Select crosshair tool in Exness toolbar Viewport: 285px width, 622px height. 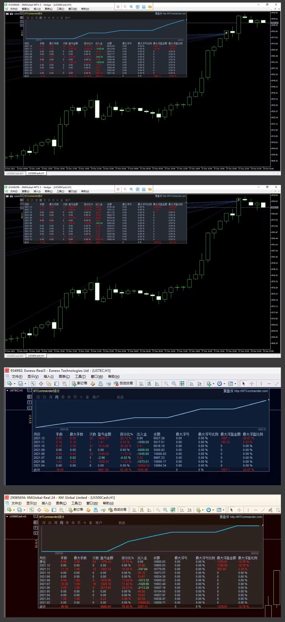(x=252, y=384)
